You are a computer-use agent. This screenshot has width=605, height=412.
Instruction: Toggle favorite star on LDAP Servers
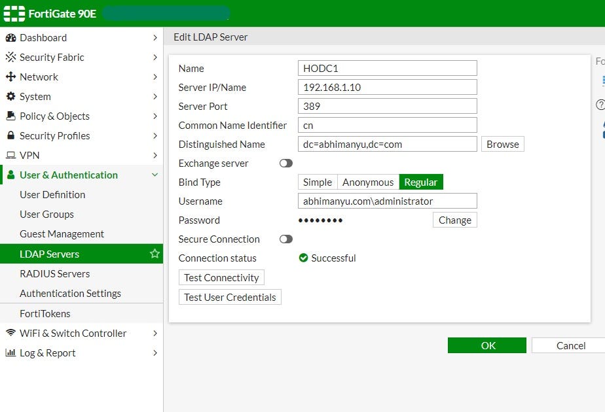coord(155,254)
